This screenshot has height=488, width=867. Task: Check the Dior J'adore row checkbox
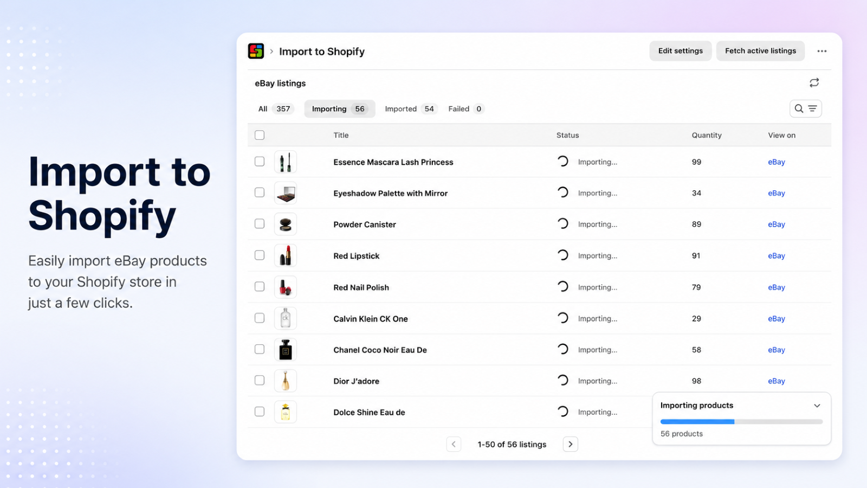point(260,380)
